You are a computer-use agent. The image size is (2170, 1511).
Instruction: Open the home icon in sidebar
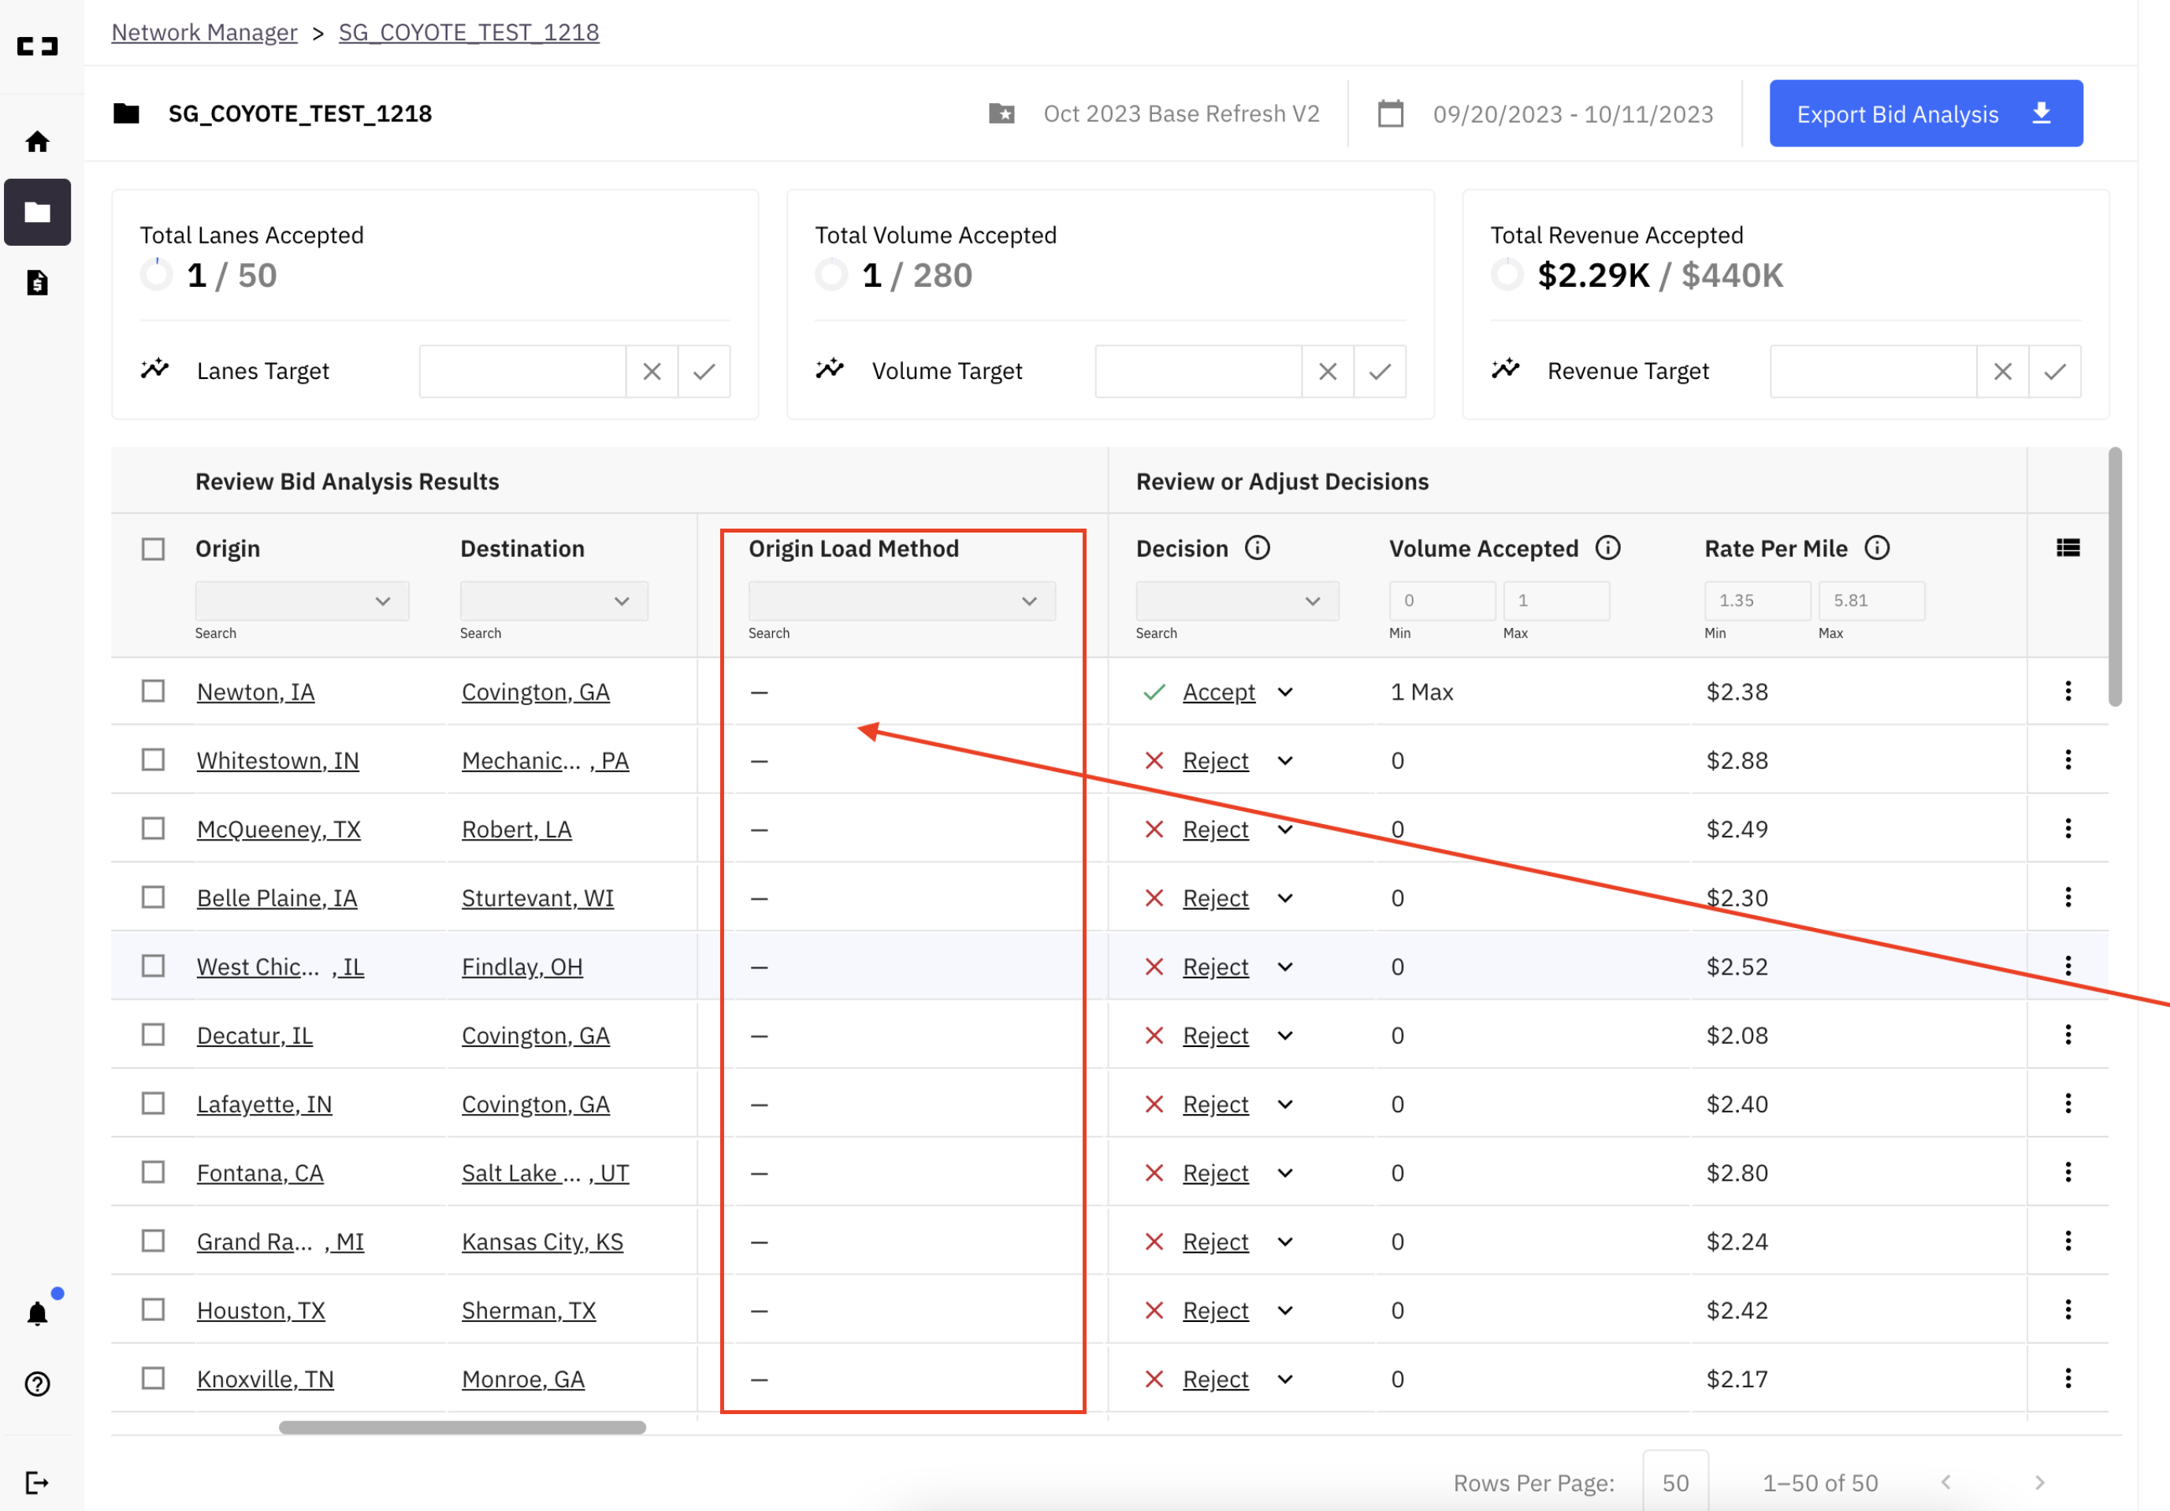(37, 142)
